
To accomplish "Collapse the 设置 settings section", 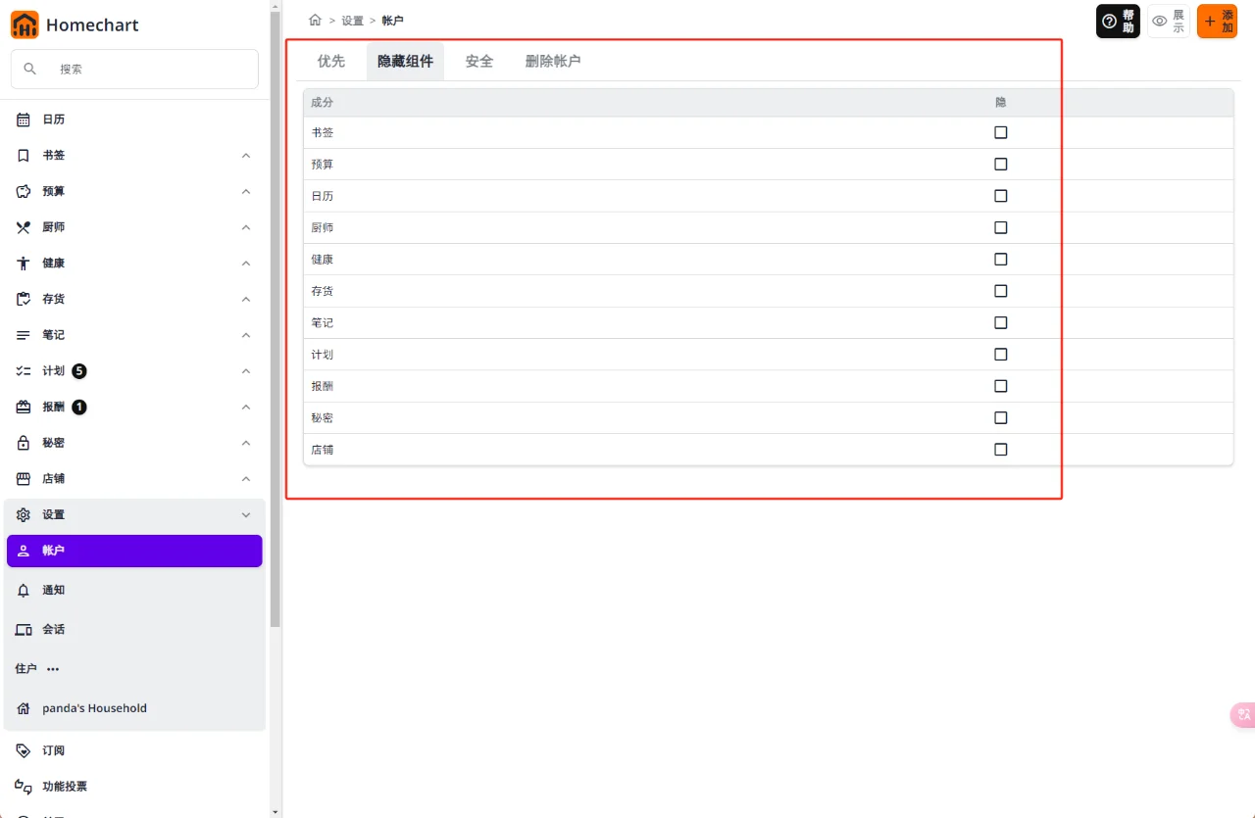I will [x=245, y=513].
